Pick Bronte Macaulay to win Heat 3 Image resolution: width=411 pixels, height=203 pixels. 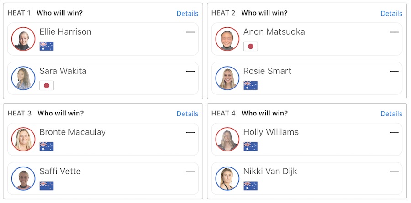[103, 139]
